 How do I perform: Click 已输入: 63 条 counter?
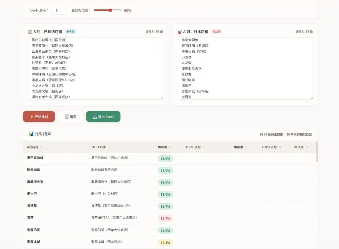point(304,31)
